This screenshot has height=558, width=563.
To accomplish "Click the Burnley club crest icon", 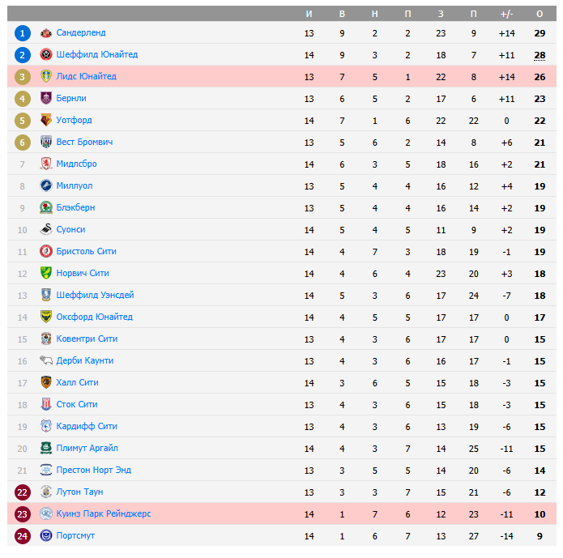I will [46, 99].
